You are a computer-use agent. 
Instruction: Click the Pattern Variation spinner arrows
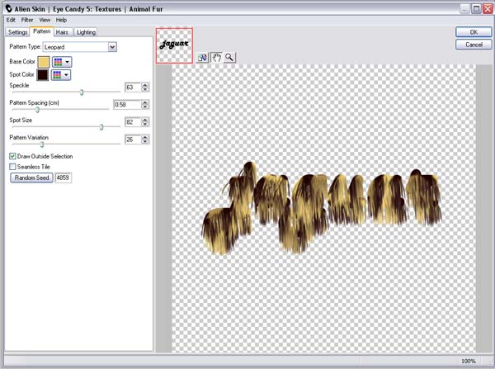coord(145,140)
